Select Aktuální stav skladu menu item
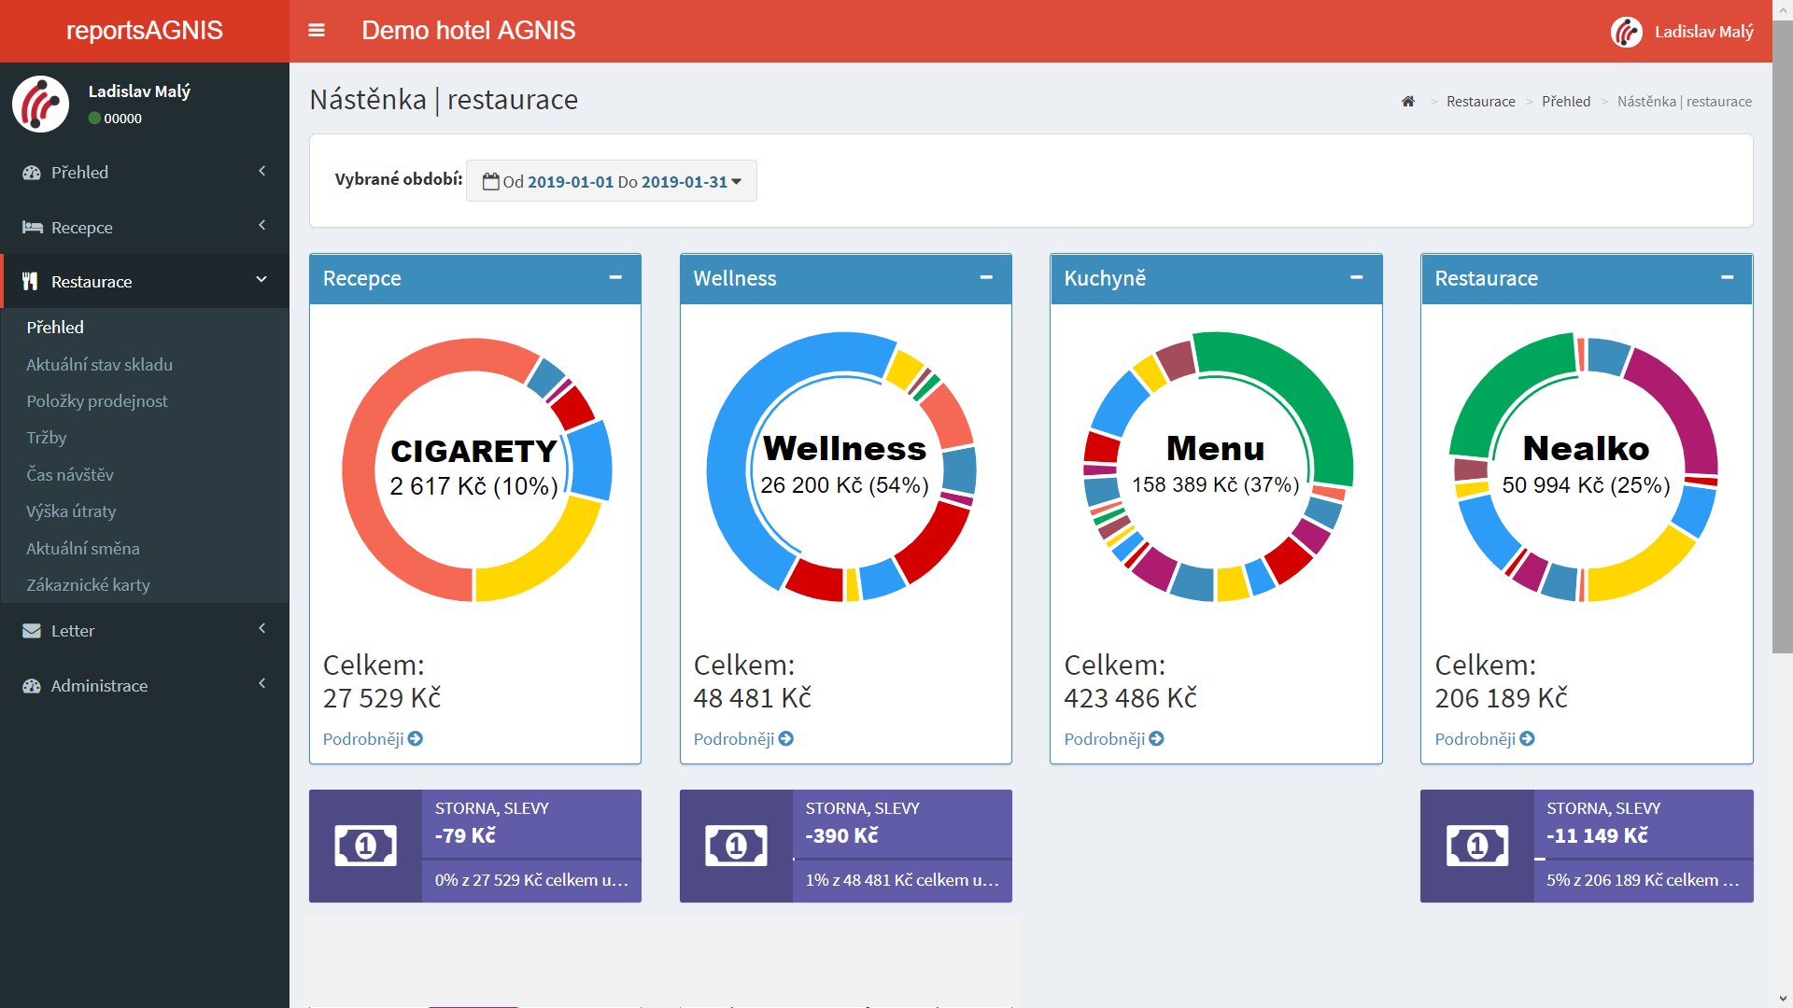Image resolution: width=1793 pixels, height=1008 pixels. click(99, 365)
